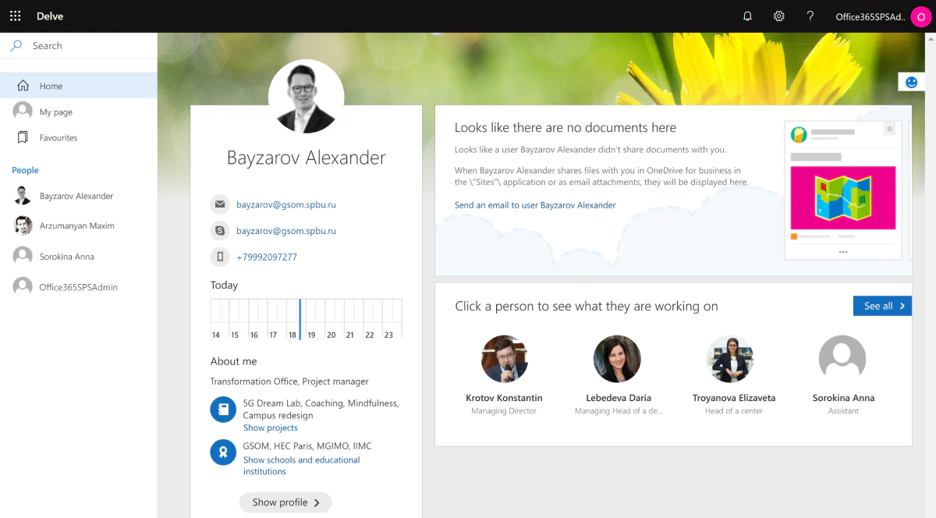936x518 pixels.
Task: Click the email envelope icon
Action: tap(220, 205)
